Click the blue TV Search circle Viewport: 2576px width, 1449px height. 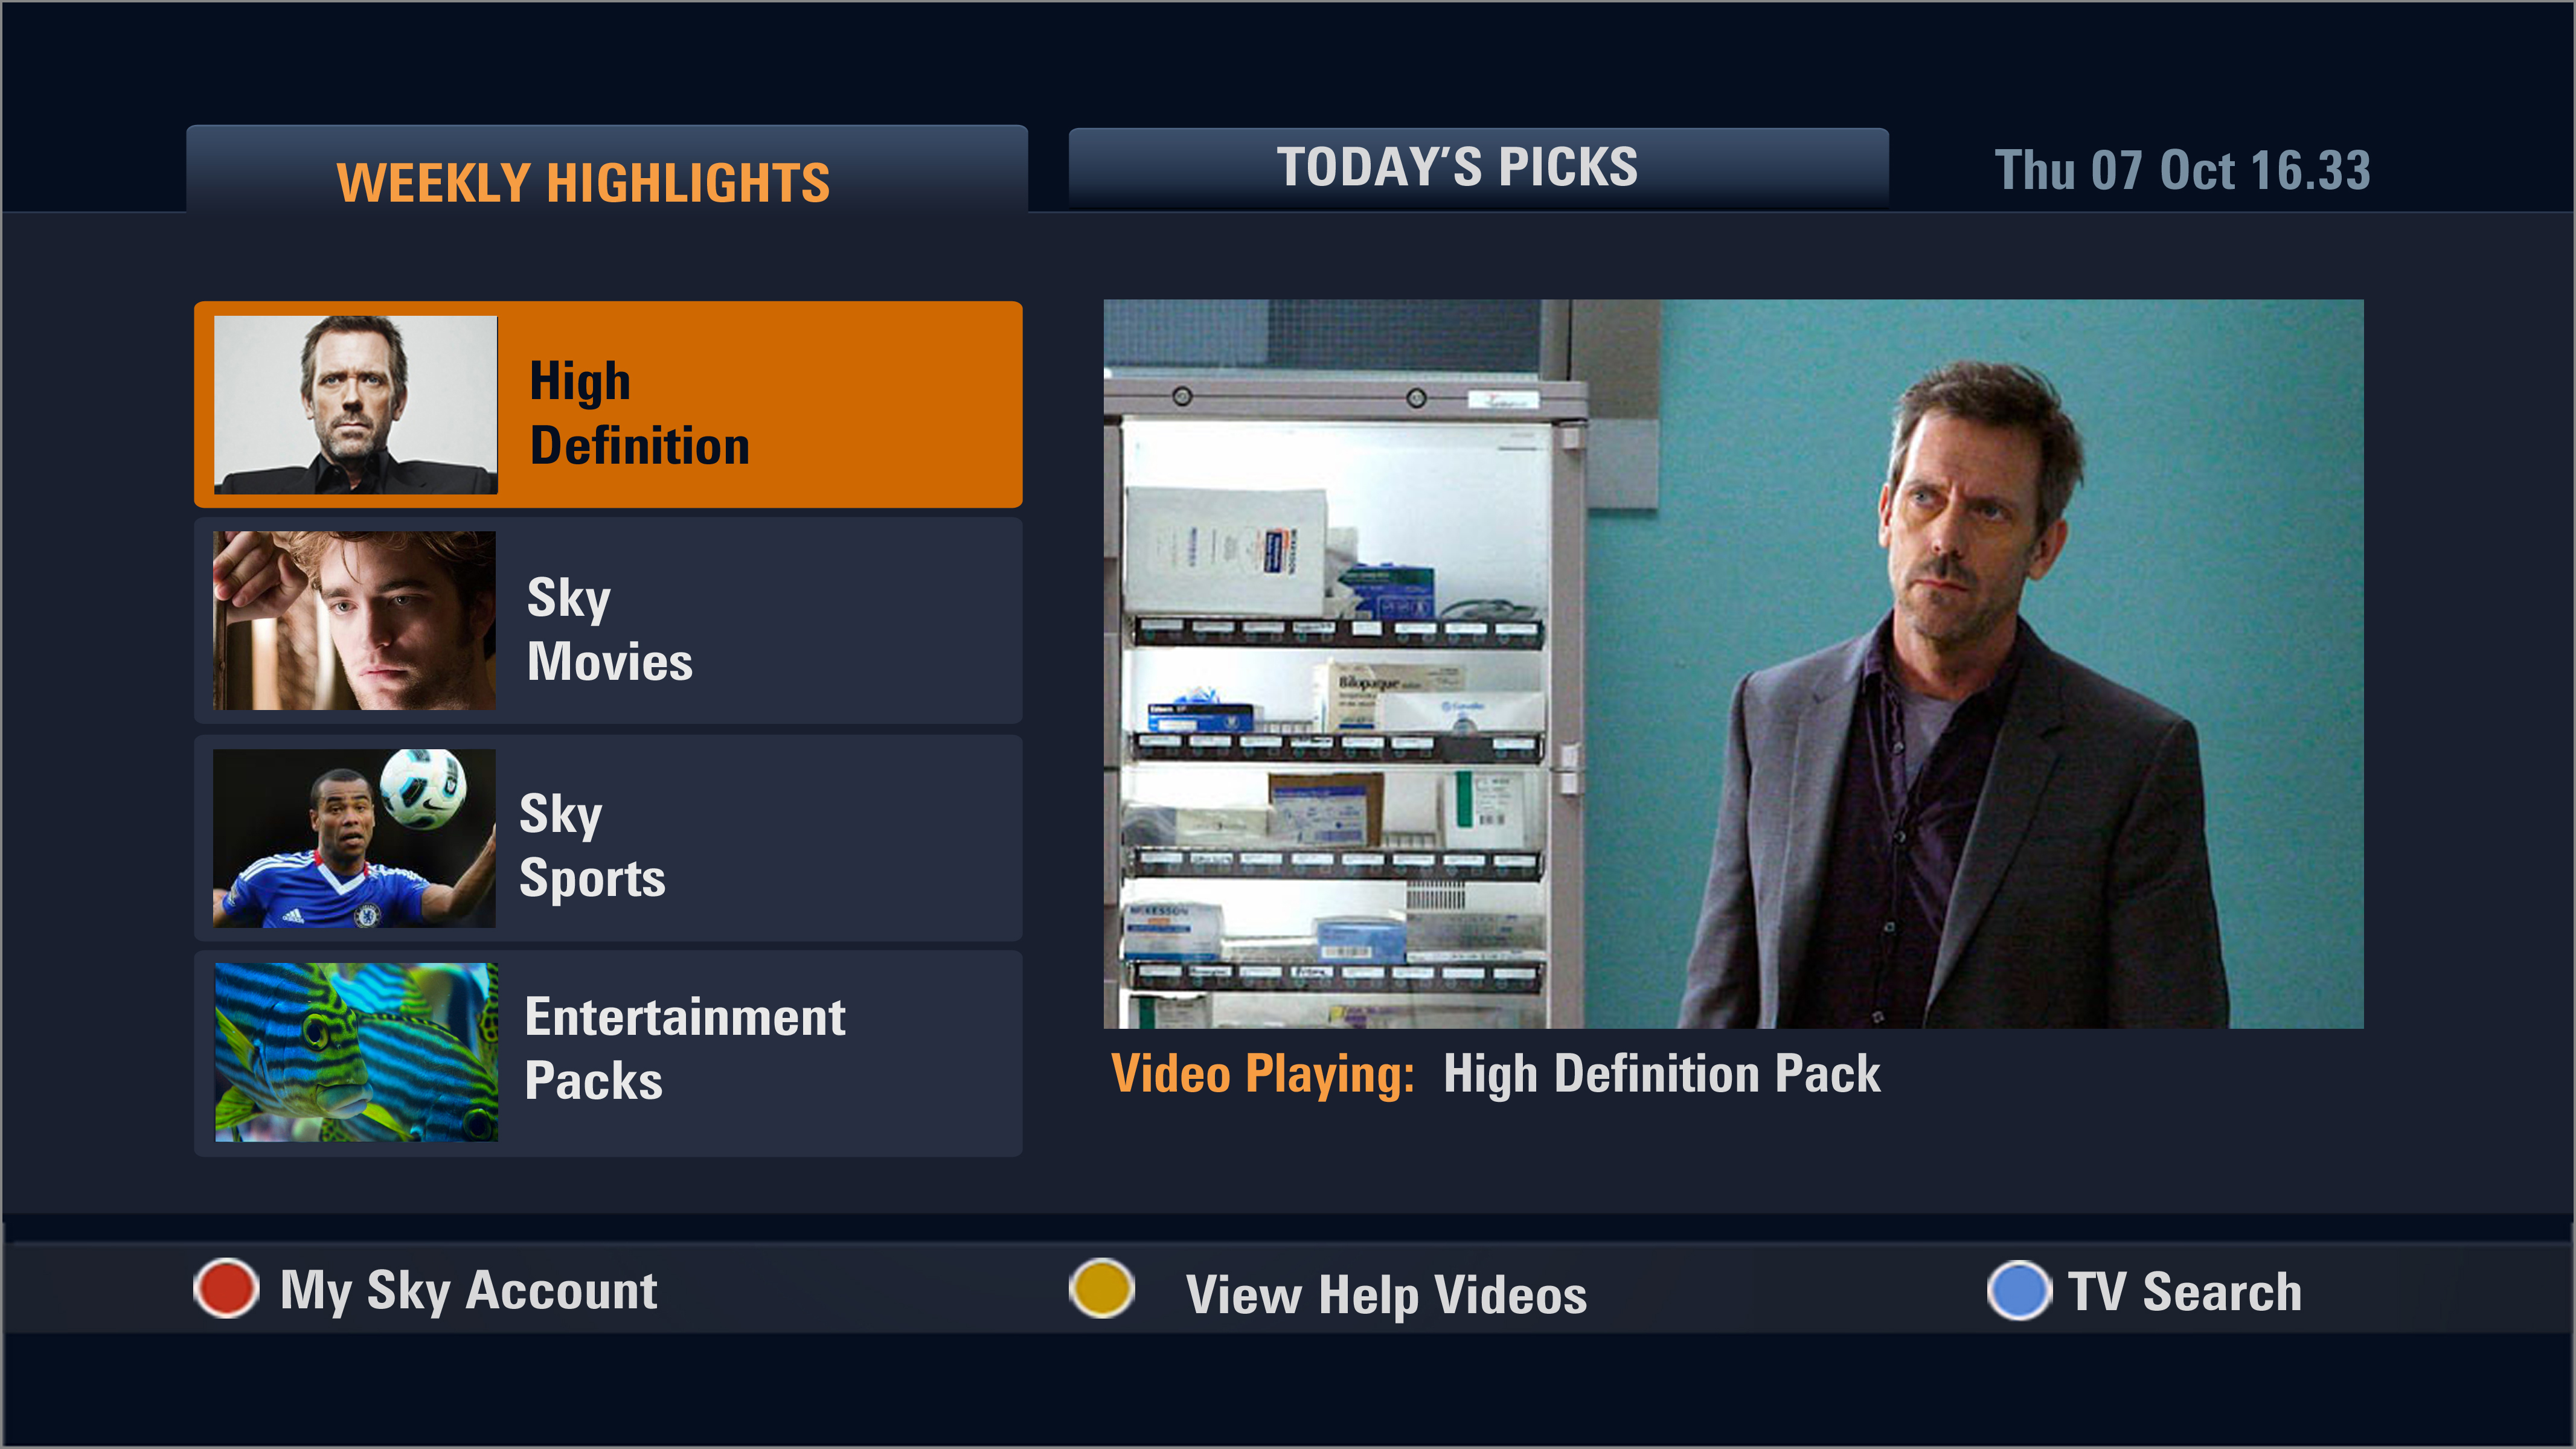click(2019, 1290)
